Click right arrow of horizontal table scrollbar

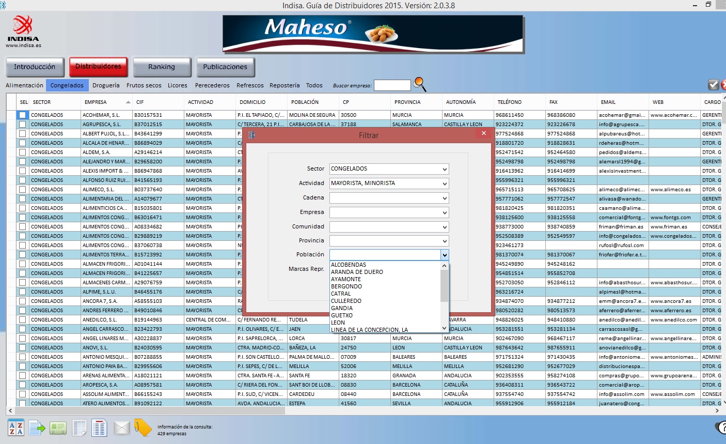pos(717,410)
